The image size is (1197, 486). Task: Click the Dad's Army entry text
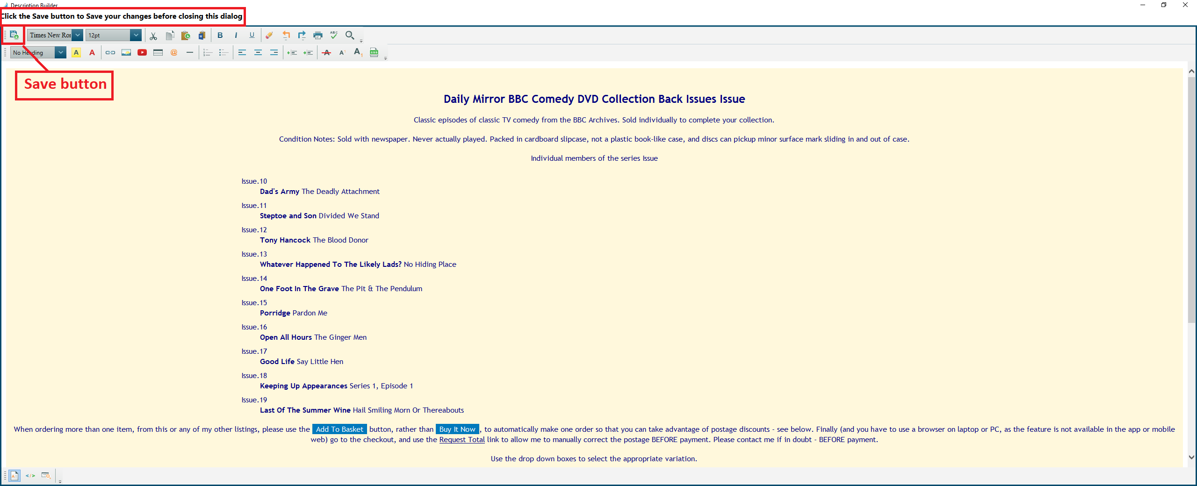coord(319,192)
